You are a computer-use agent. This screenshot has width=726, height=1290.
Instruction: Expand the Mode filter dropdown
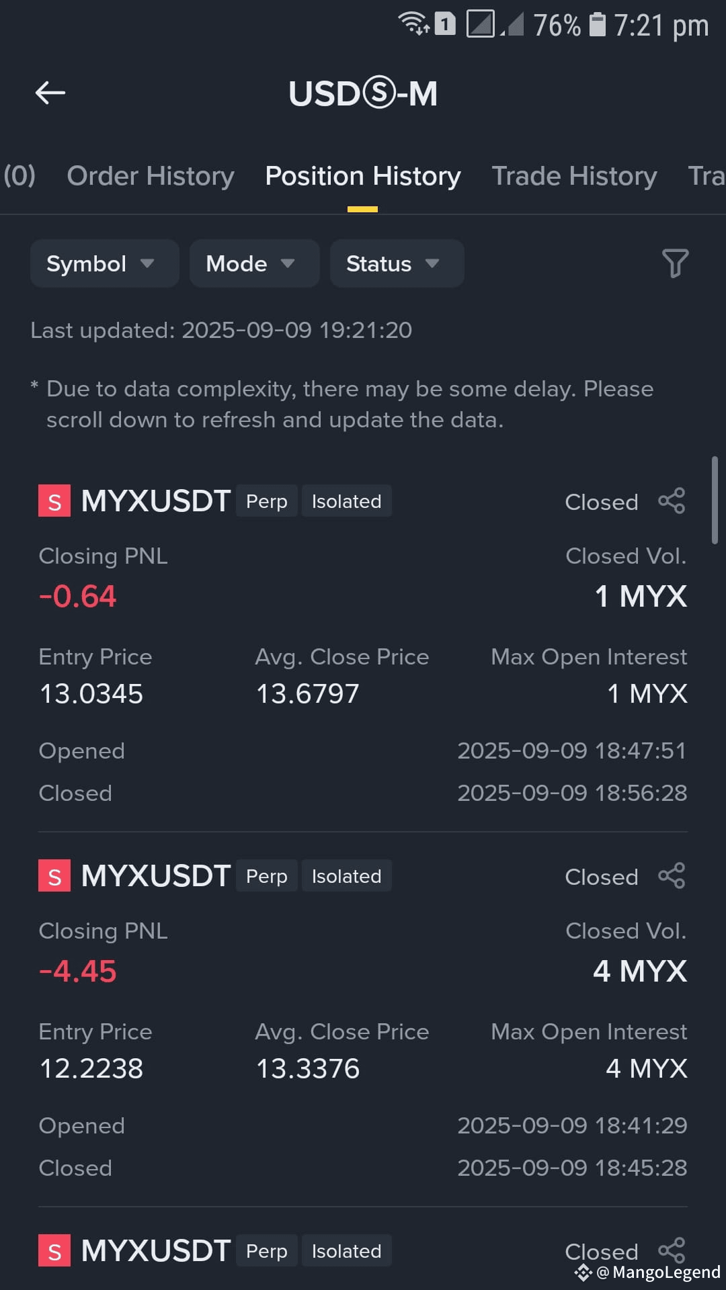[x=254, y=263]
